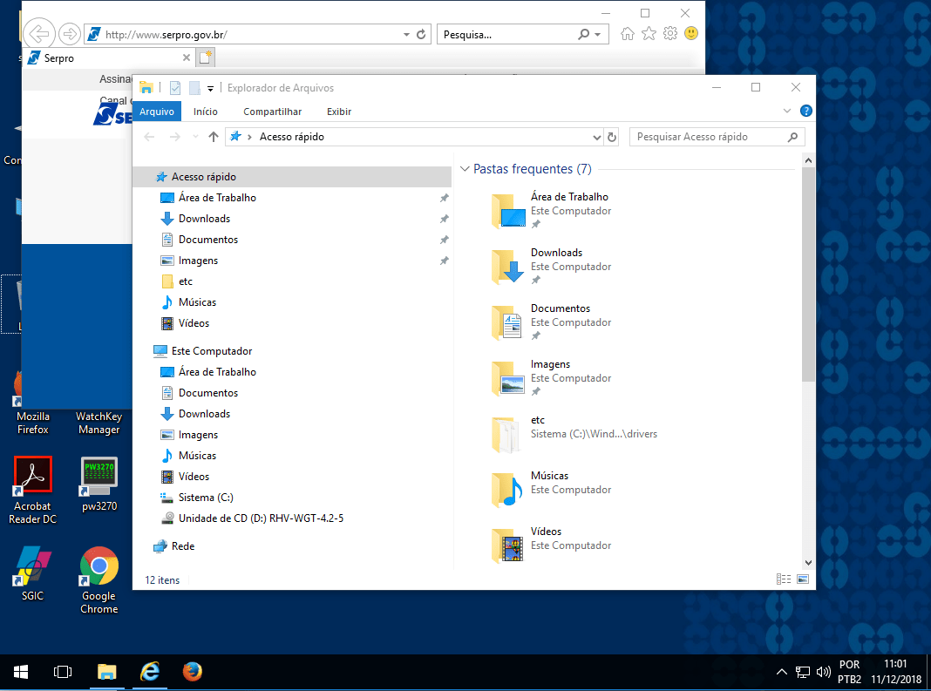Open the Exibir ribbon tab
The image size is (931, 691).
coord(339,112)
